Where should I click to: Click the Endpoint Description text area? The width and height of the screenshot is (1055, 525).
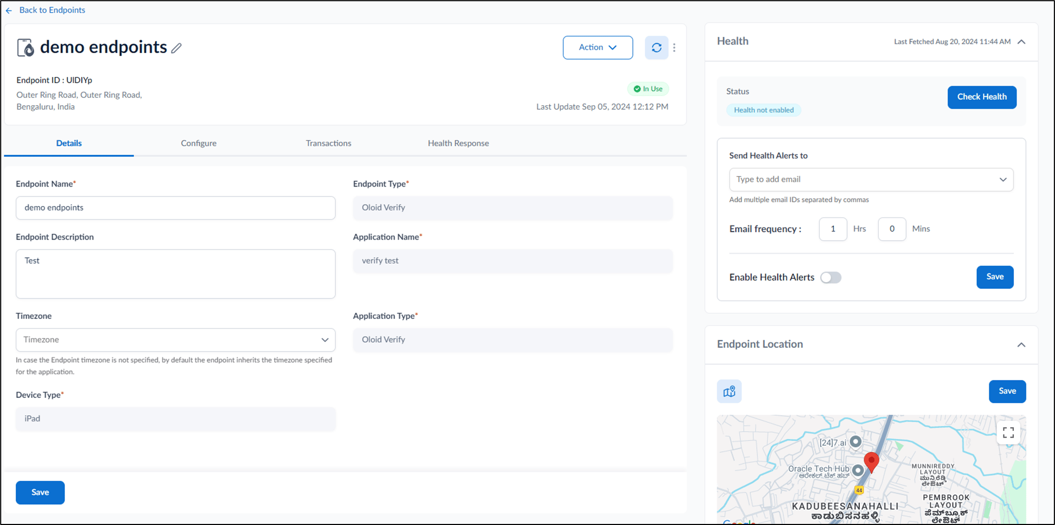click(176, 274)
